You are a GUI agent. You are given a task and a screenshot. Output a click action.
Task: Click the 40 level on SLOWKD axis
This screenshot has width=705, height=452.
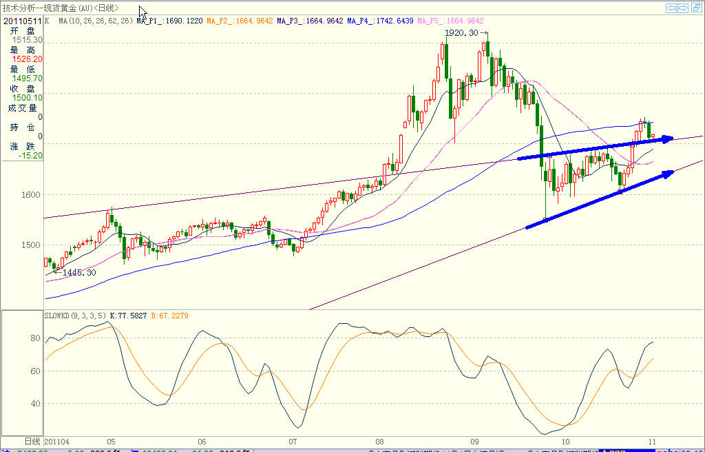point(36,404)
